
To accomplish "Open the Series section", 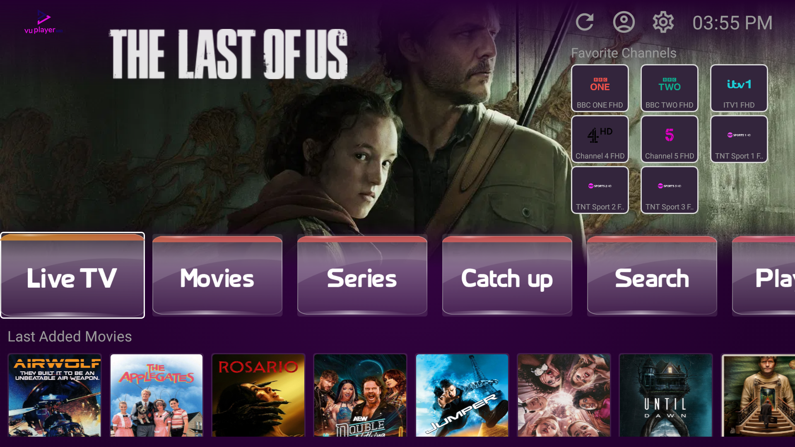I will click(x=362, y=275).
